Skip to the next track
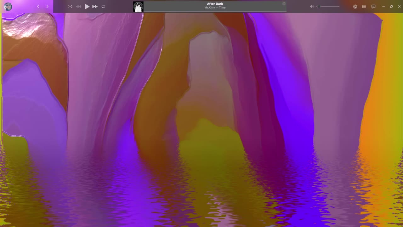403x227 pixels. coord(95,6)
